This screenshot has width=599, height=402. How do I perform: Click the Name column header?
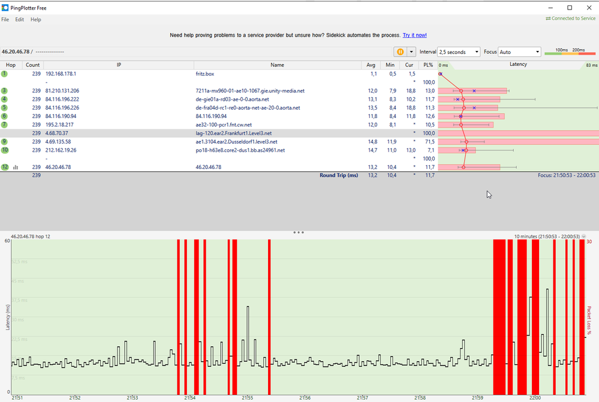point(278,65)
